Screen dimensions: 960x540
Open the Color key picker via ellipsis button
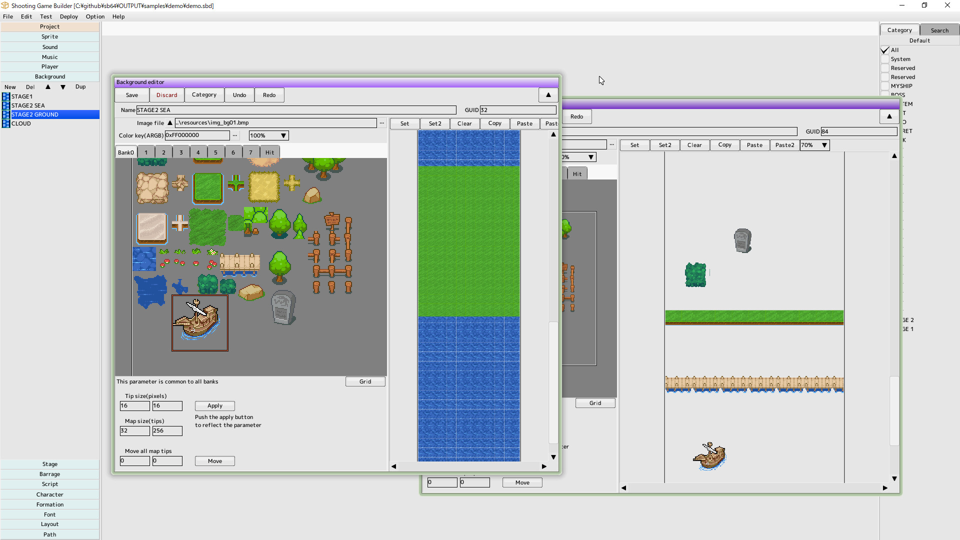click(x=235, y=135)
